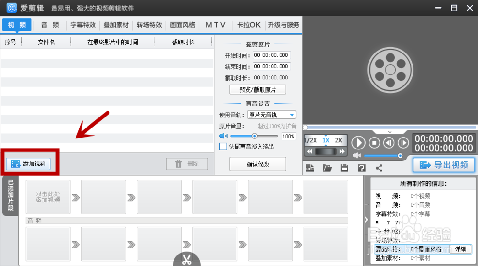Click the 添加视频 button

[28, 164]
